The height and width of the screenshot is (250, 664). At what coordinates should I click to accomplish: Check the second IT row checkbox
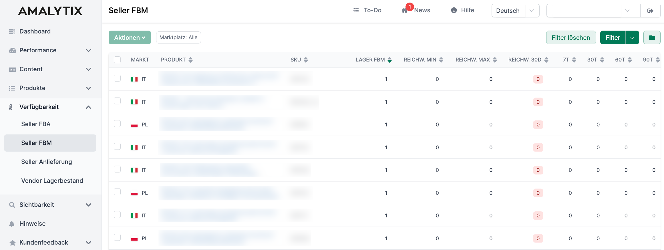[117, 101]
